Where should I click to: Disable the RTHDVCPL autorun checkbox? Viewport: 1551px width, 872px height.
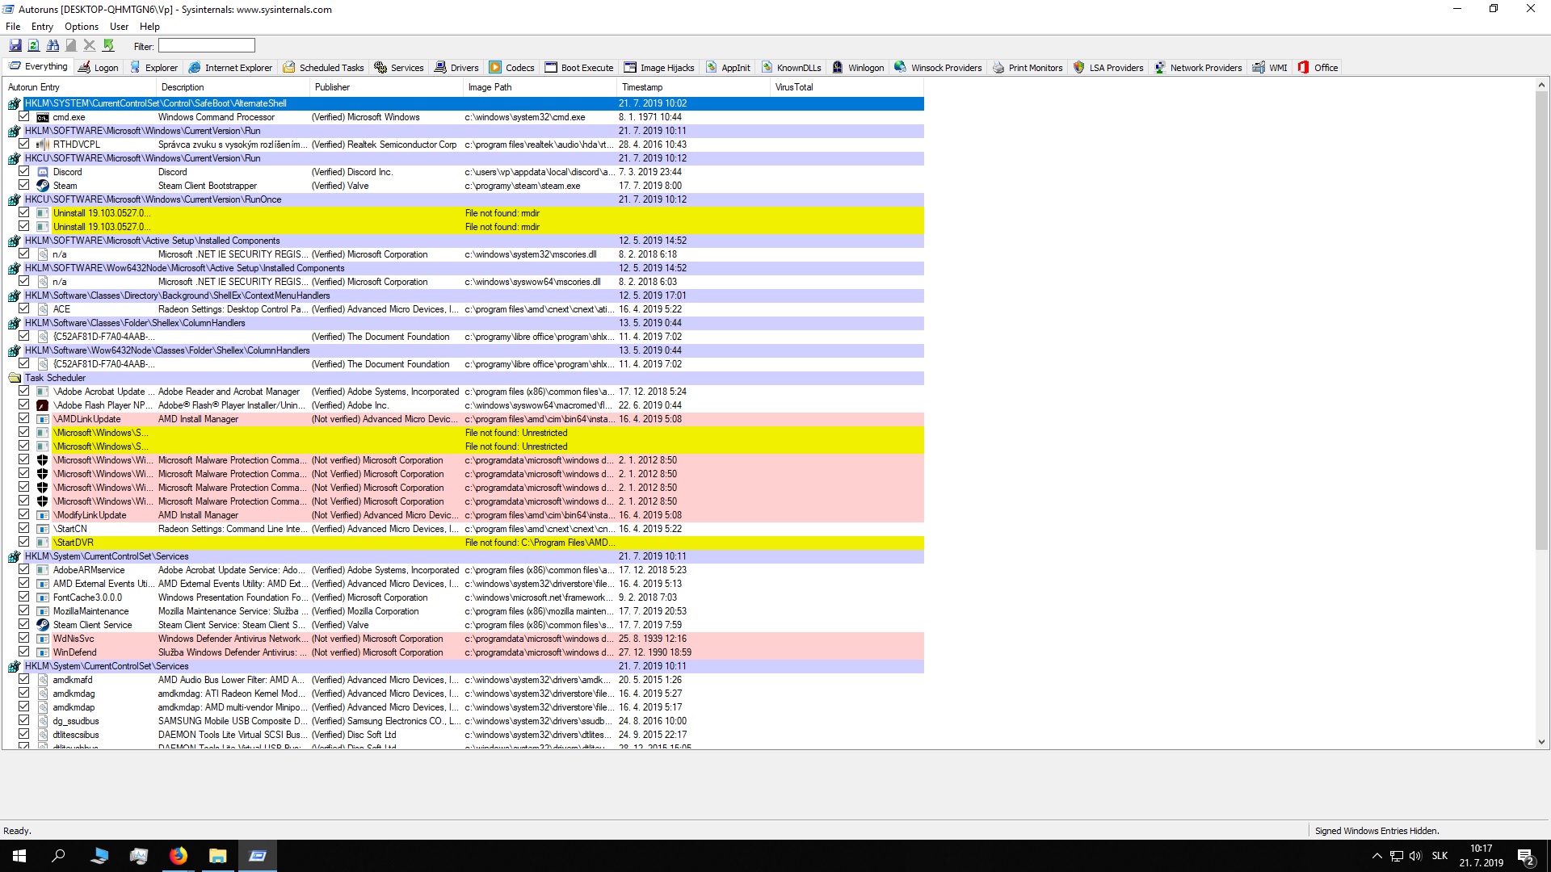point(24,145)
